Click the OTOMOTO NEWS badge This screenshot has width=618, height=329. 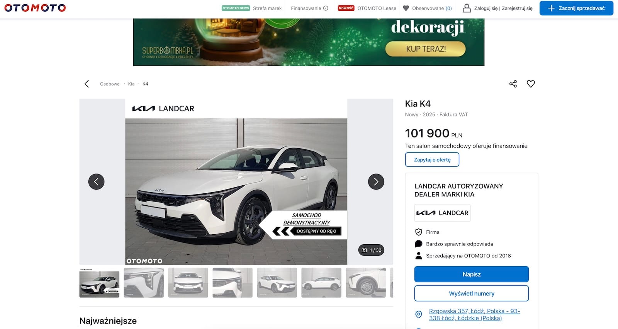[x=236, y=8]
